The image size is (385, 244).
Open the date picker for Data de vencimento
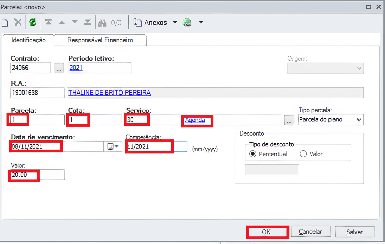click(113, 147)
